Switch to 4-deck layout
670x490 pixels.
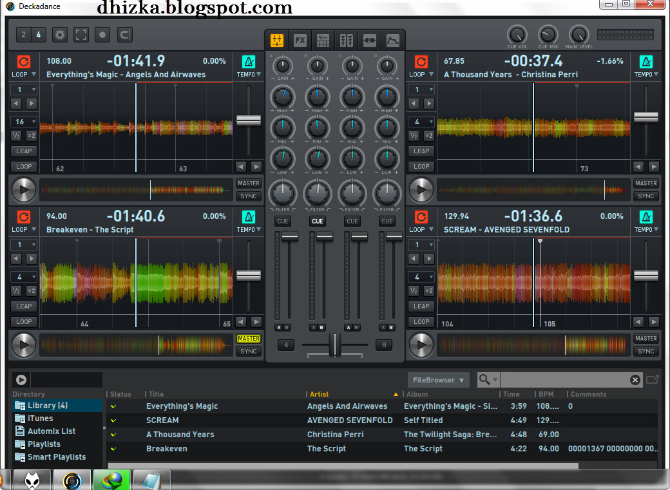pos(39,35)
